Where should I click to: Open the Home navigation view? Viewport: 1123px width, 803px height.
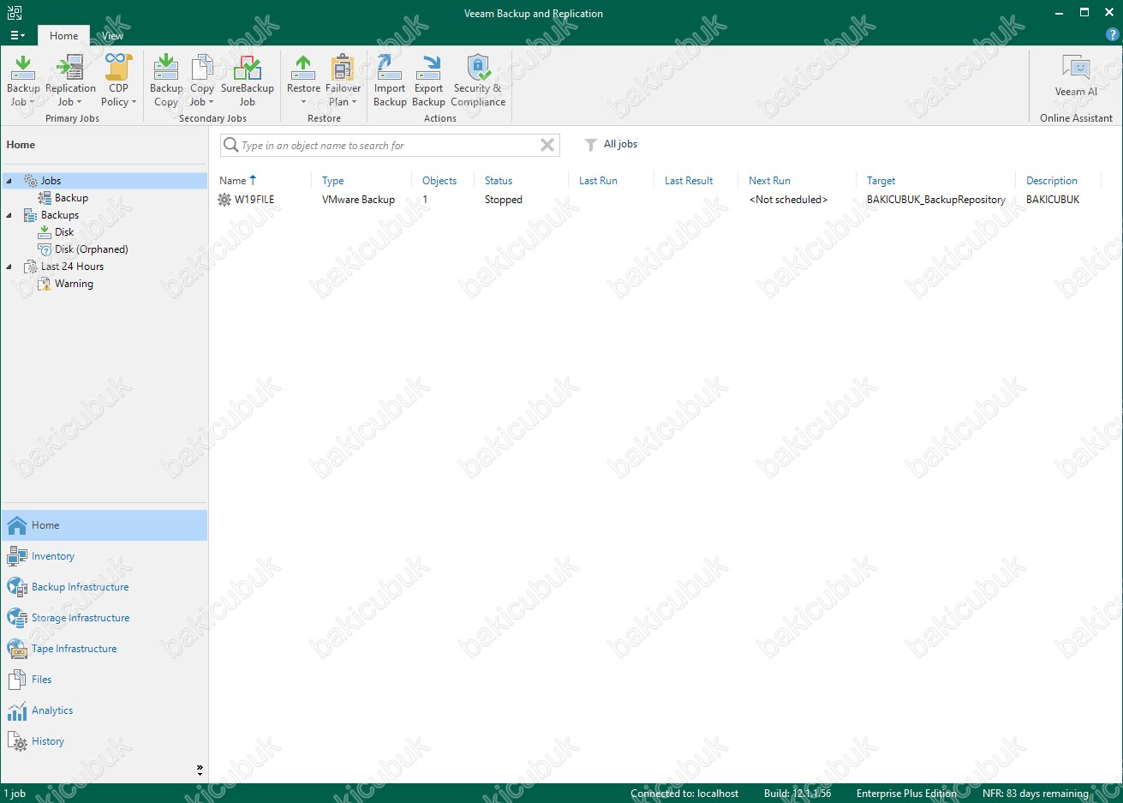(105, 525)
